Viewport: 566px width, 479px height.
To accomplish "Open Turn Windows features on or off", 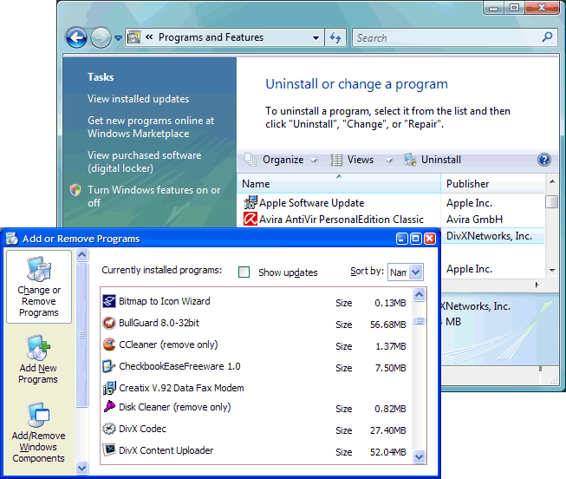I will pos(154,196).
